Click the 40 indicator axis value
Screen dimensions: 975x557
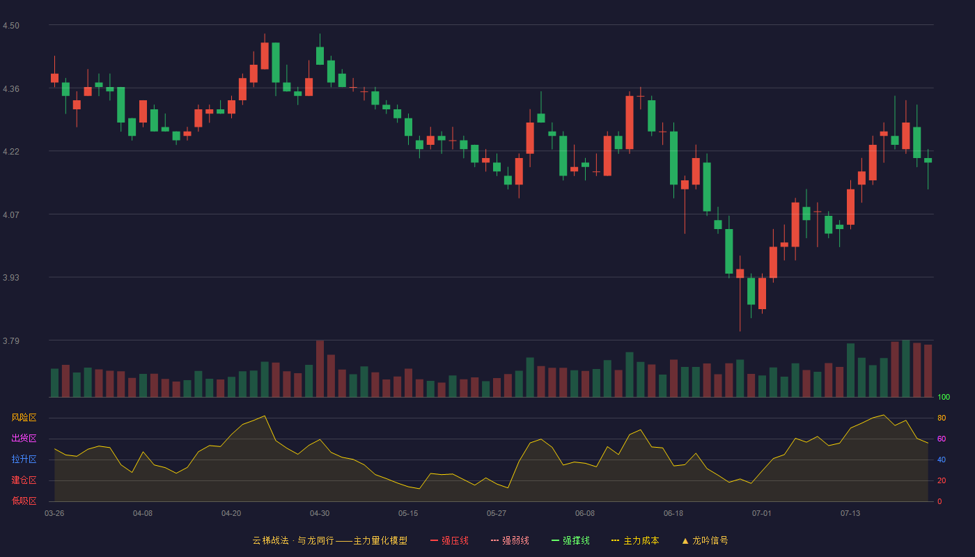click(942, 460)
